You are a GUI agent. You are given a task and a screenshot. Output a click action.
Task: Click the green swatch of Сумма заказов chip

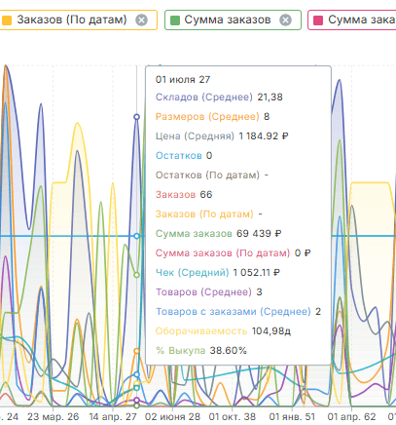175,20
